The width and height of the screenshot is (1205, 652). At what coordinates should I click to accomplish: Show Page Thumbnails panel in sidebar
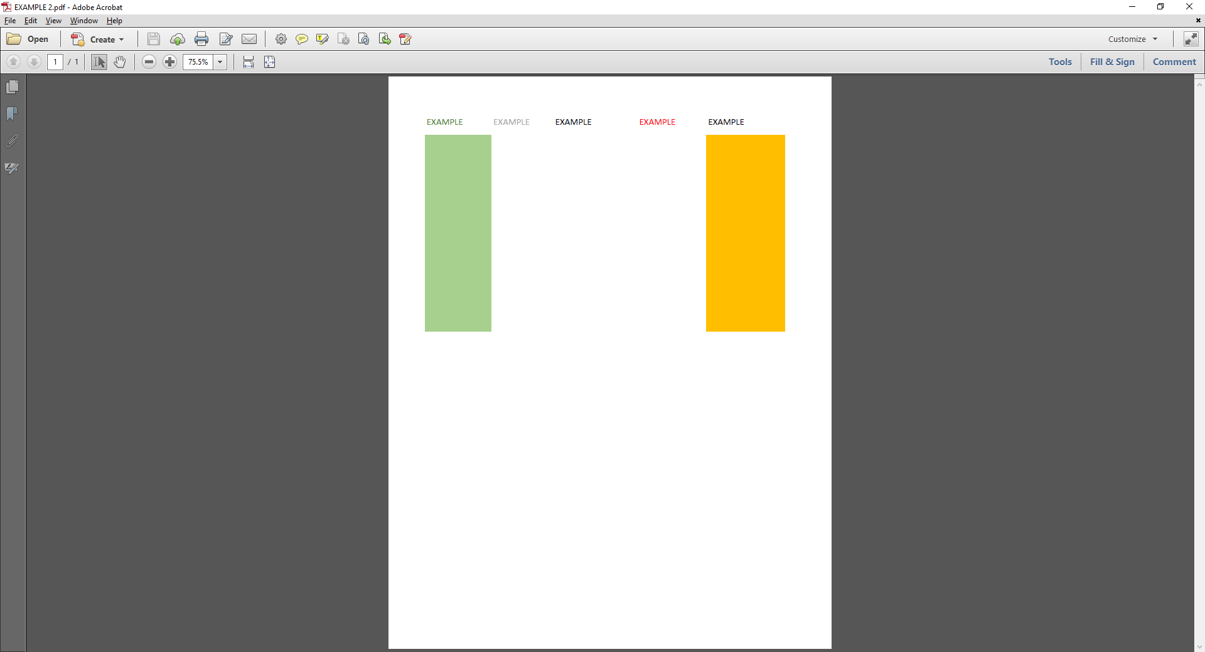(13, 87)
